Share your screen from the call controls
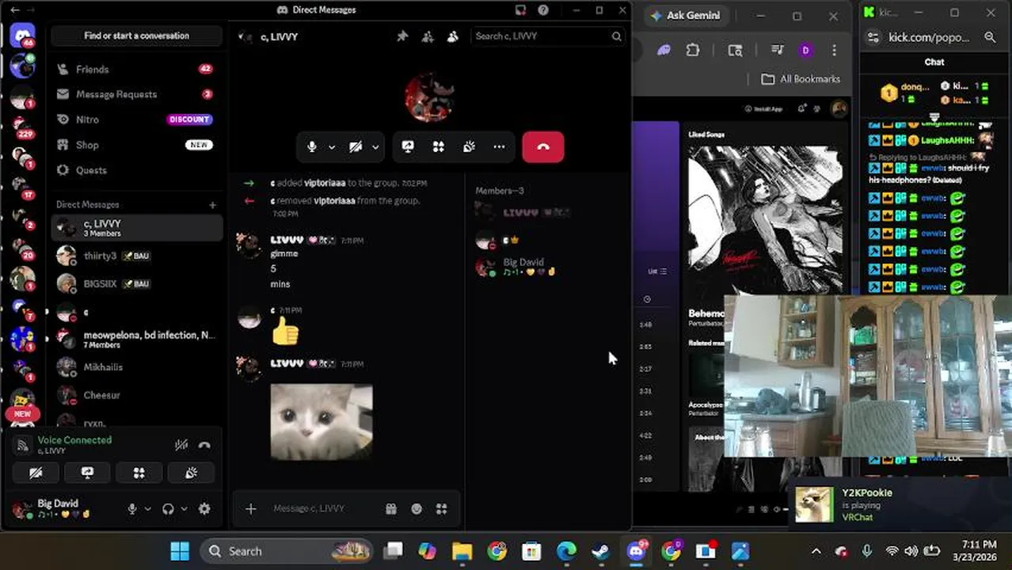The image size is (1012, 570). (x=408, y=146)
